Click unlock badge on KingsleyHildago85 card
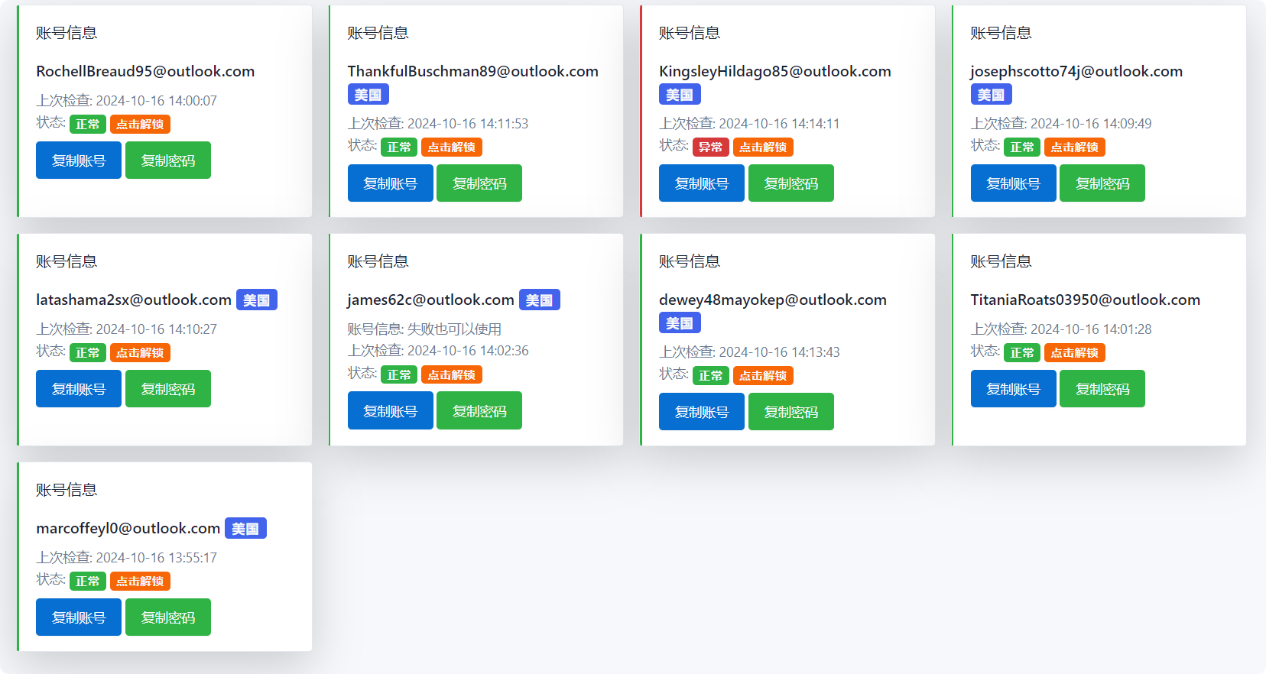1266x674 pixels. 763,147
